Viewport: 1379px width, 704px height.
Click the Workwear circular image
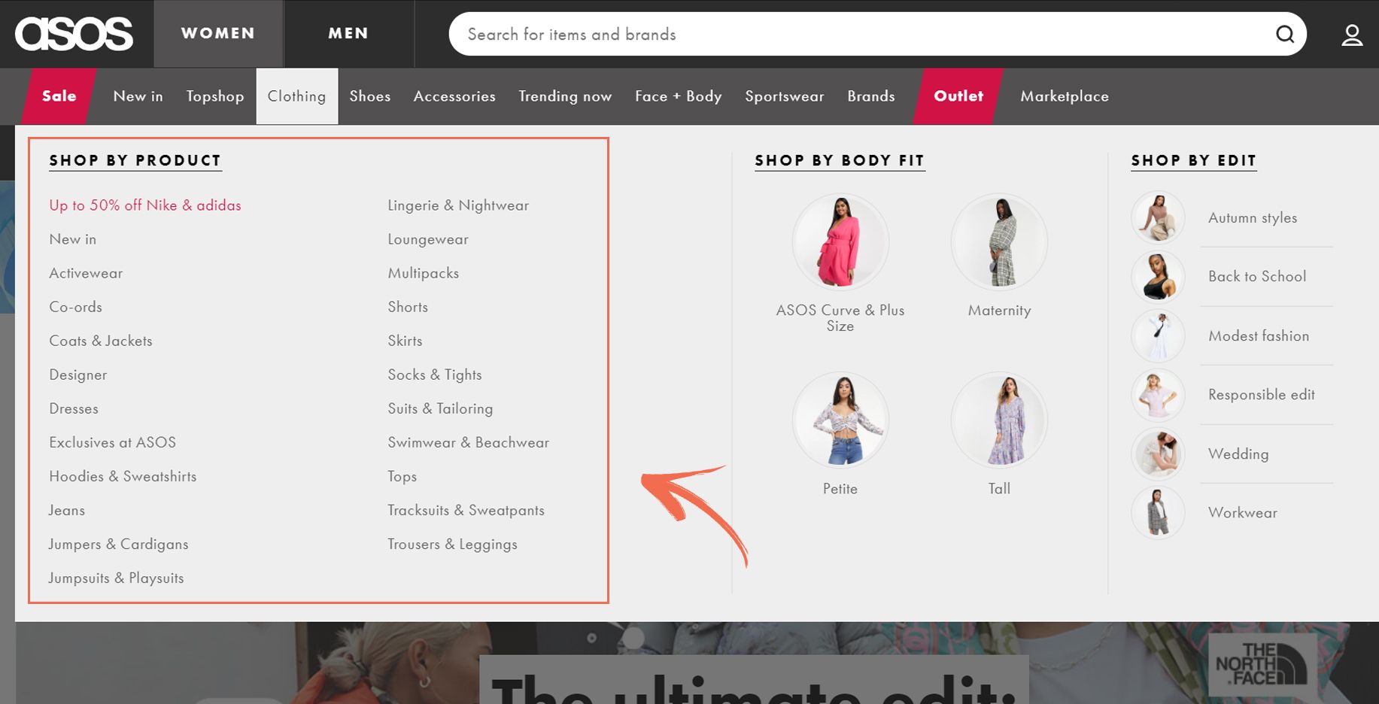point(1158,512)
